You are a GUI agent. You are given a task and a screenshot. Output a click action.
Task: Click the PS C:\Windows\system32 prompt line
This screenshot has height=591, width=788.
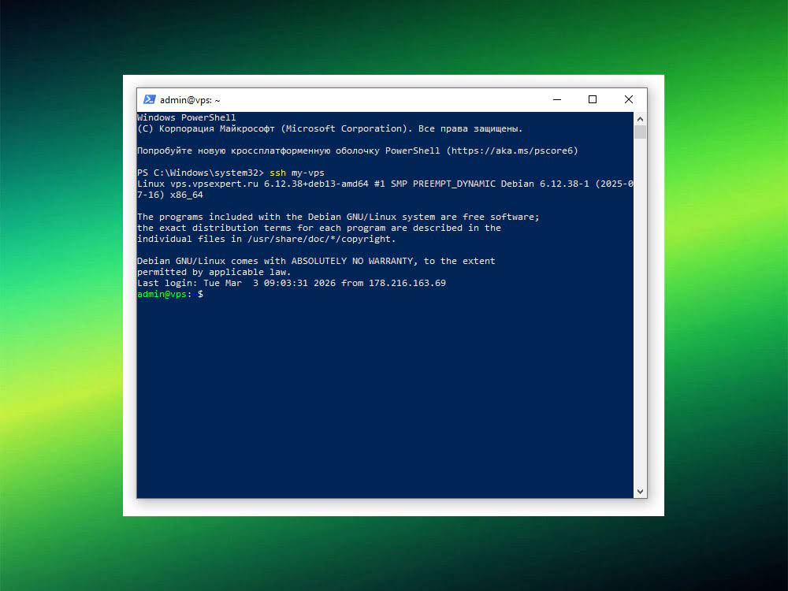[x=199, y=172]
